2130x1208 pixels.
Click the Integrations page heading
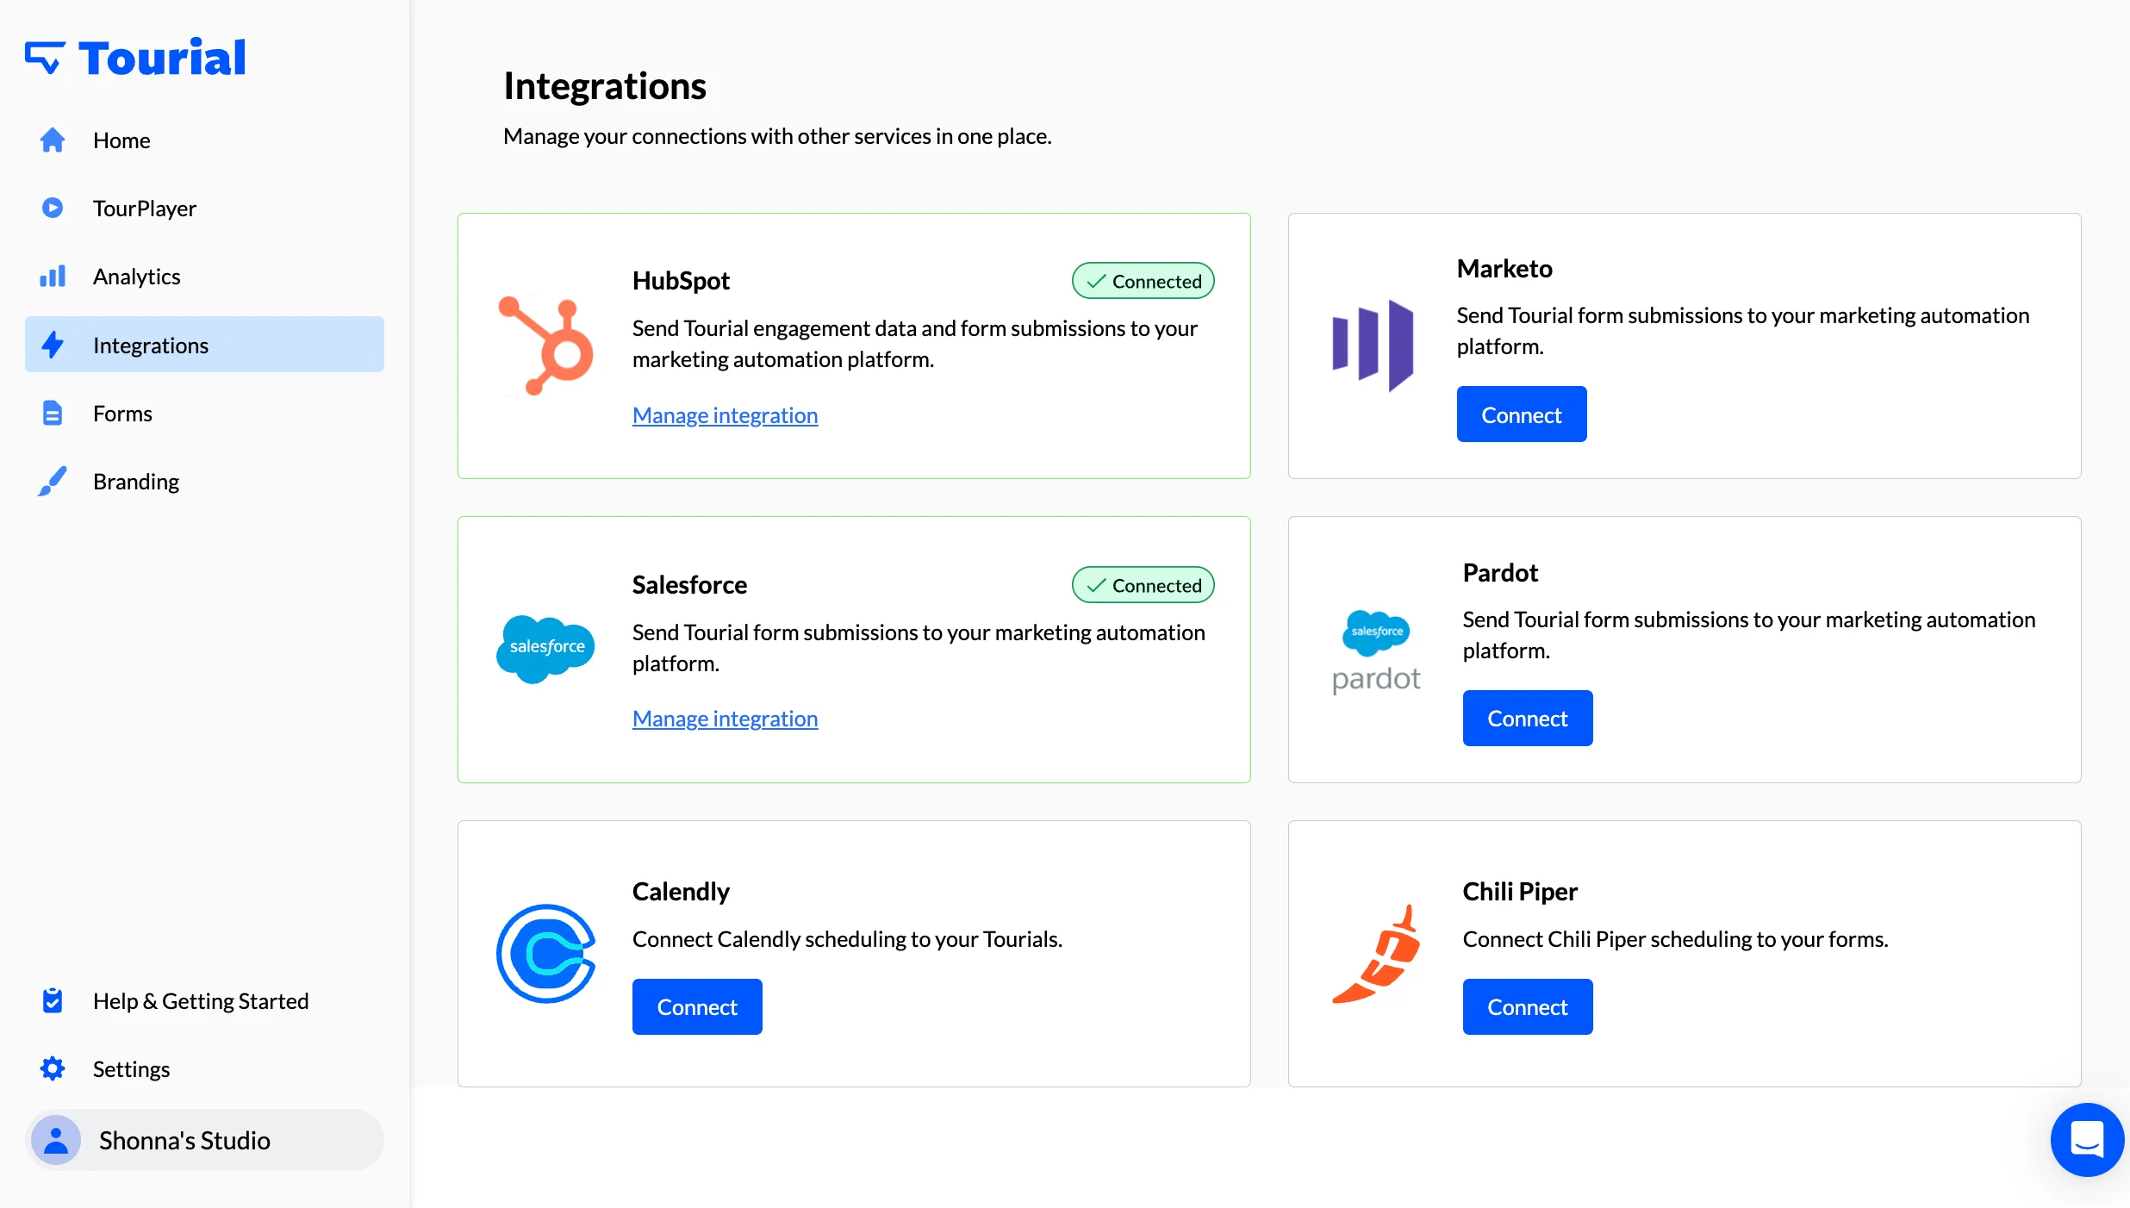[x=605, y=86]
